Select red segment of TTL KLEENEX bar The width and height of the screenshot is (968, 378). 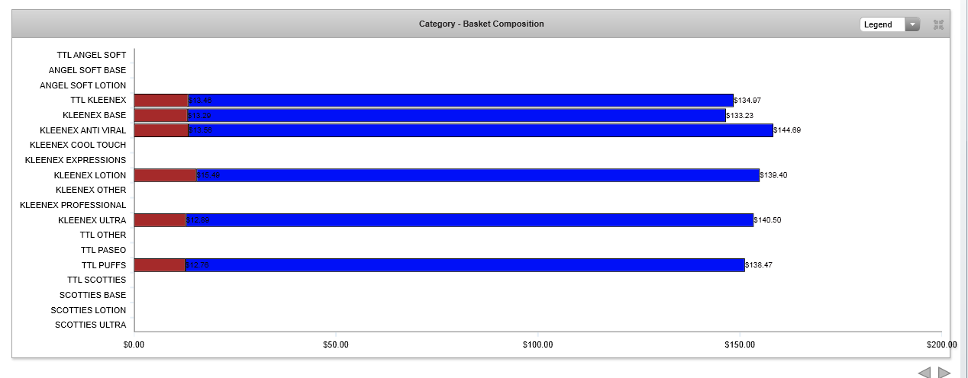click(x=160, y=101)
